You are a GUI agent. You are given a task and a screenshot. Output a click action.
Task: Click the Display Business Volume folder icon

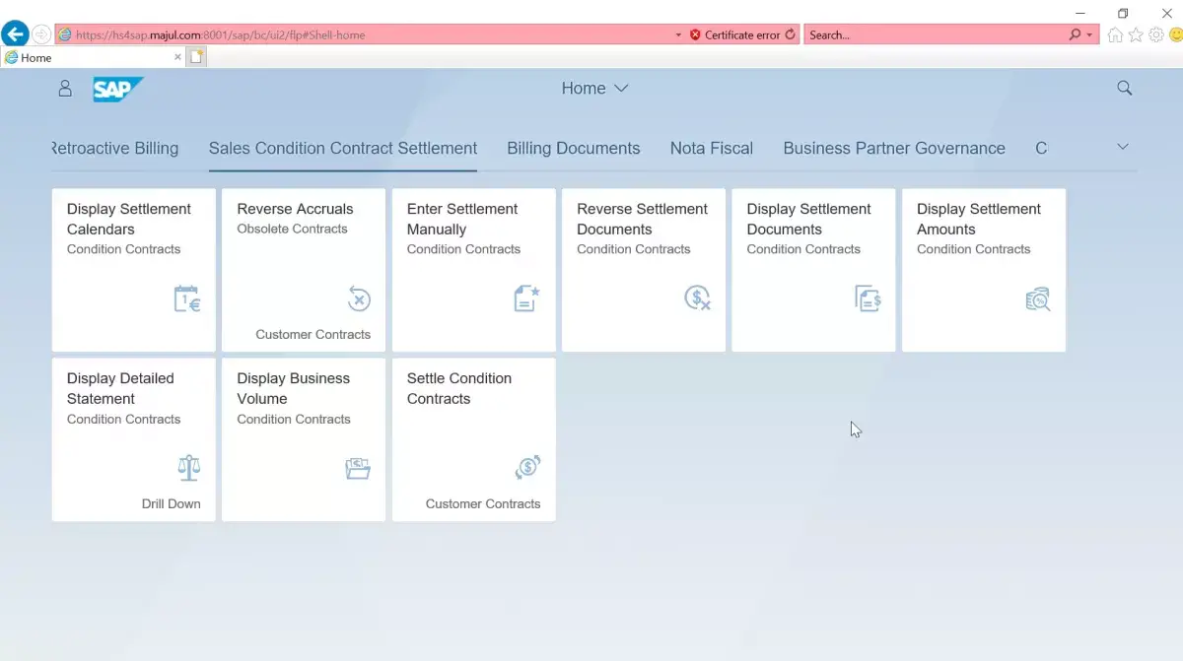[358, 468]
